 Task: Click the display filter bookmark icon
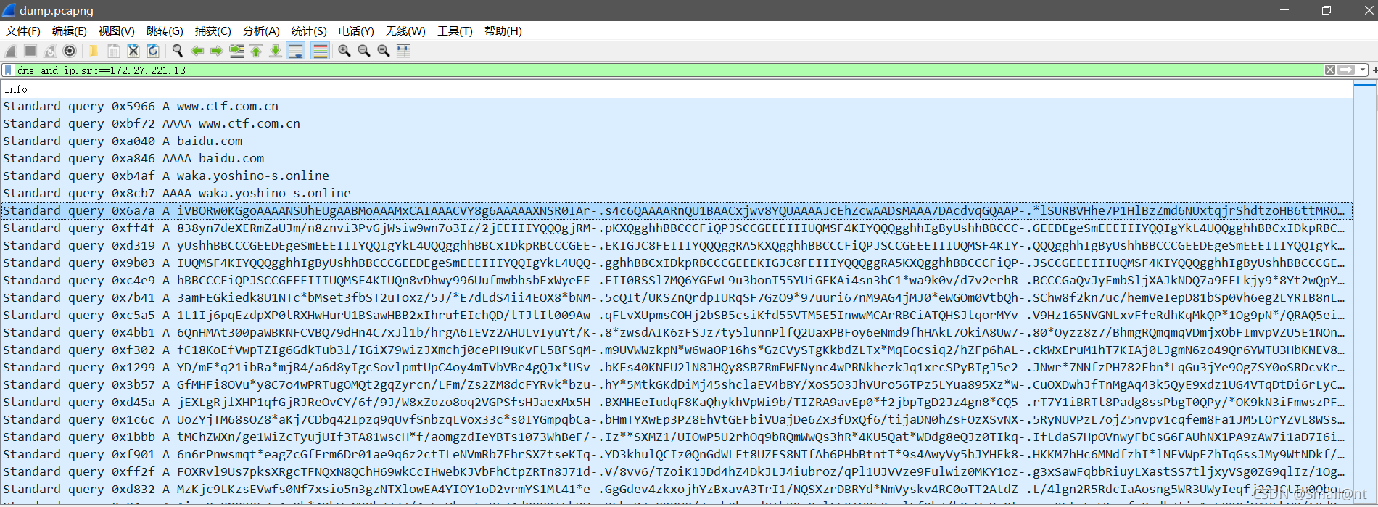click(8, 70)
